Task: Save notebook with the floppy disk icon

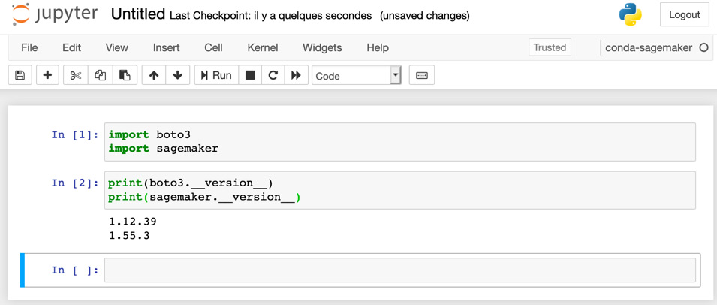Action: (x=20, y=75)
